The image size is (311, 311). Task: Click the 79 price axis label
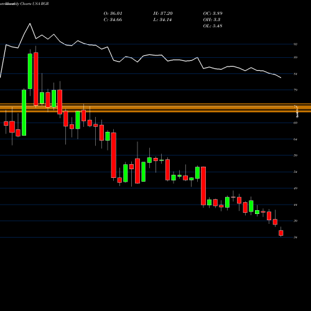pyautogui.click(x=295, y=90)
